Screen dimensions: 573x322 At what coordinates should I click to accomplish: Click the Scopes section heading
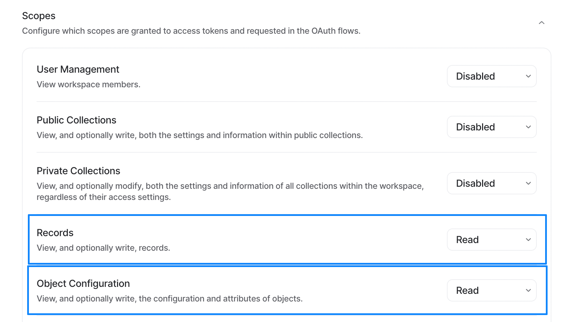(x=39, y=16)
